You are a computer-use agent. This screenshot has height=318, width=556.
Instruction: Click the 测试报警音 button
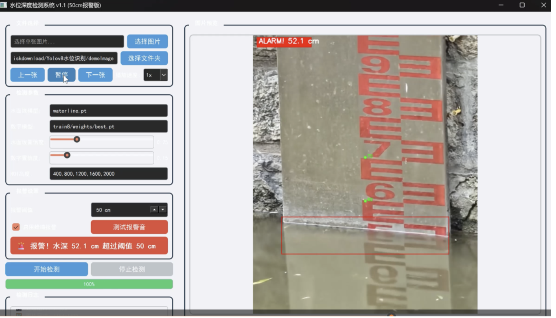point(129,227)
